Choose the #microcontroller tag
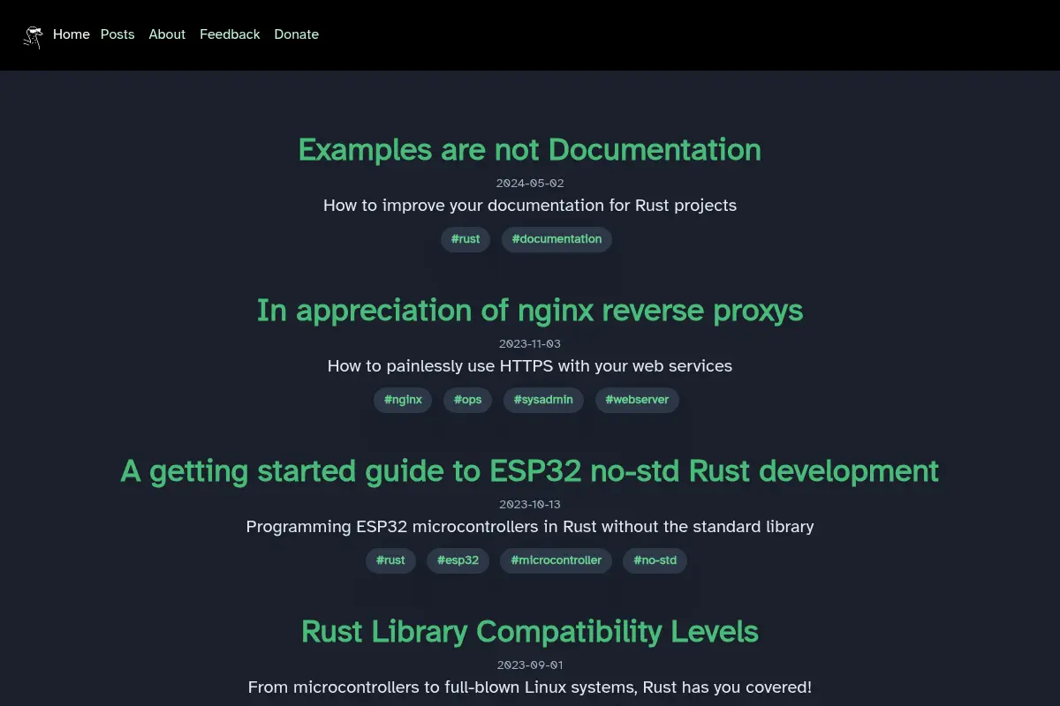Viewport: 1060px width, 706px height. pyautogui.click(x=556, y=560)
